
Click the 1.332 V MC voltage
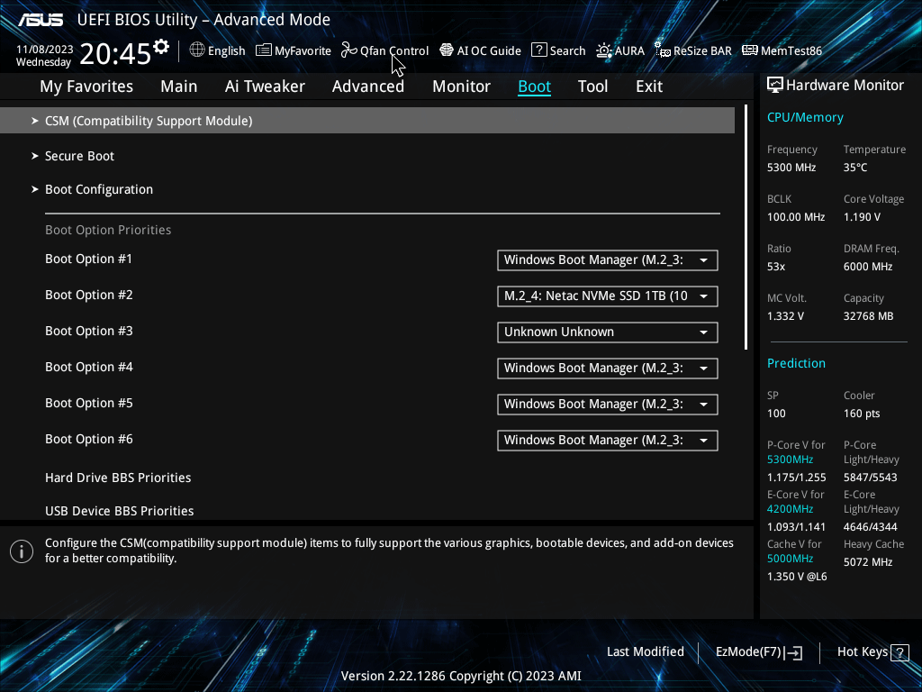pyautogui.click(x=785, y=316)
